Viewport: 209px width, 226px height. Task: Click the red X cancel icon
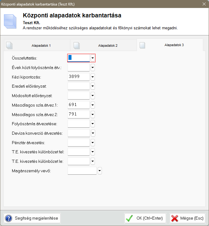click(175, 218)
